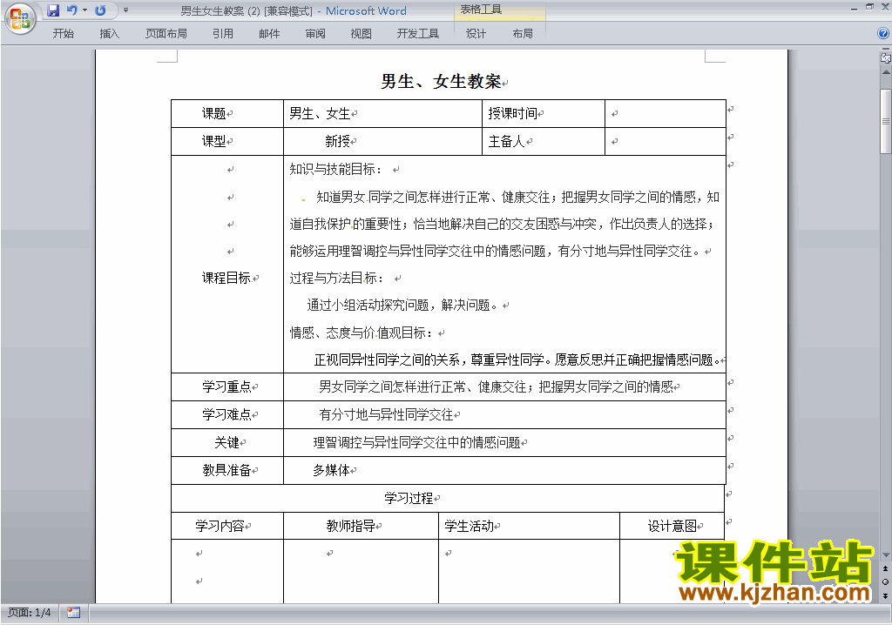This screenshot has width=892, height=625.
Task: Open the select browse object button
Action: point(885,581)
